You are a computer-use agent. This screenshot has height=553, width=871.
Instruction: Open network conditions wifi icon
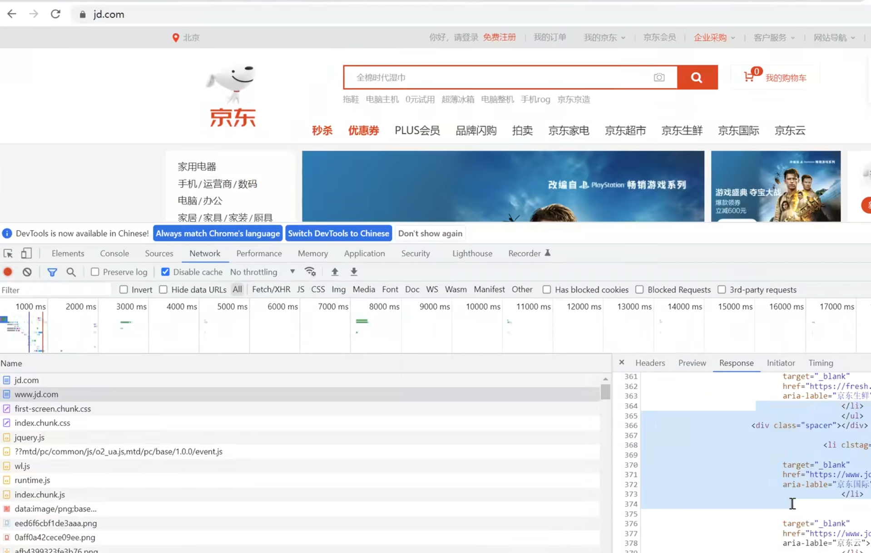tap(310, 272)
